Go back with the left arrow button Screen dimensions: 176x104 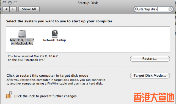click(6, 9)
